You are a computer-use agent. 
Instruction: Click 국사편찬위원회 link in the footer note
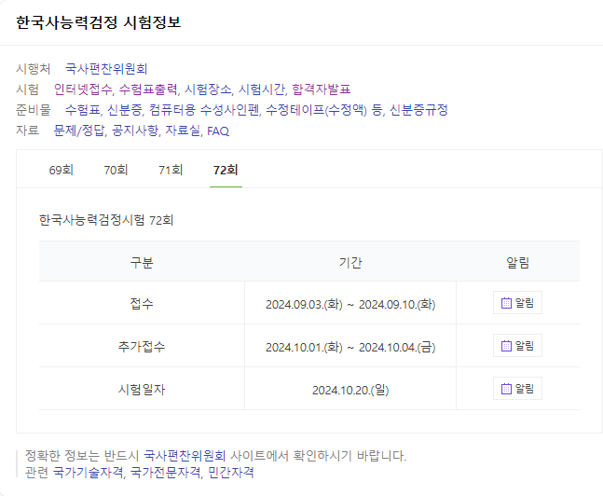(x=185, y=456)
